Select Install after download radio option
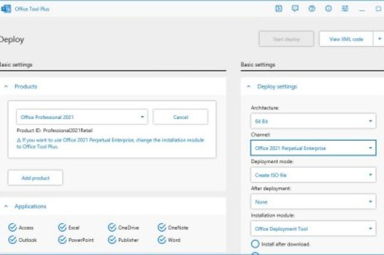Viewport: 384px width, 255px height. click(255, 244)
